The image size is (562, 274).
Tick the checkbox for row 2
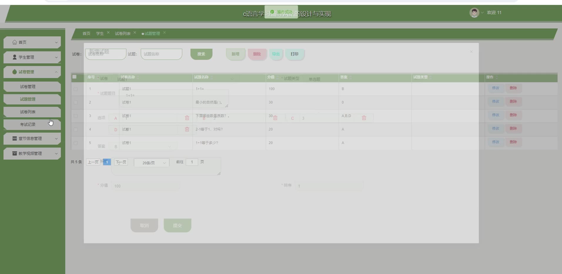pos(76,102)
